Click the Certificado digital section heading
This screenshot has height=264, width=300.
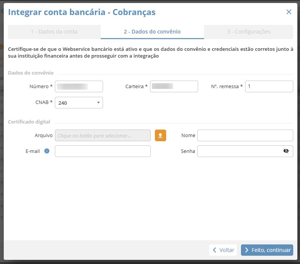(29, 122)
